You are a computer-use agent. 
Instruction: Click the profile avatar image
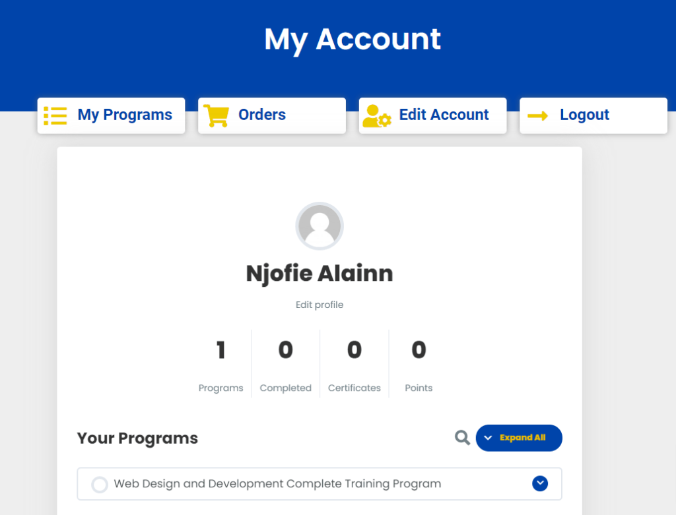pyautogui.click(x=320, y=226)
